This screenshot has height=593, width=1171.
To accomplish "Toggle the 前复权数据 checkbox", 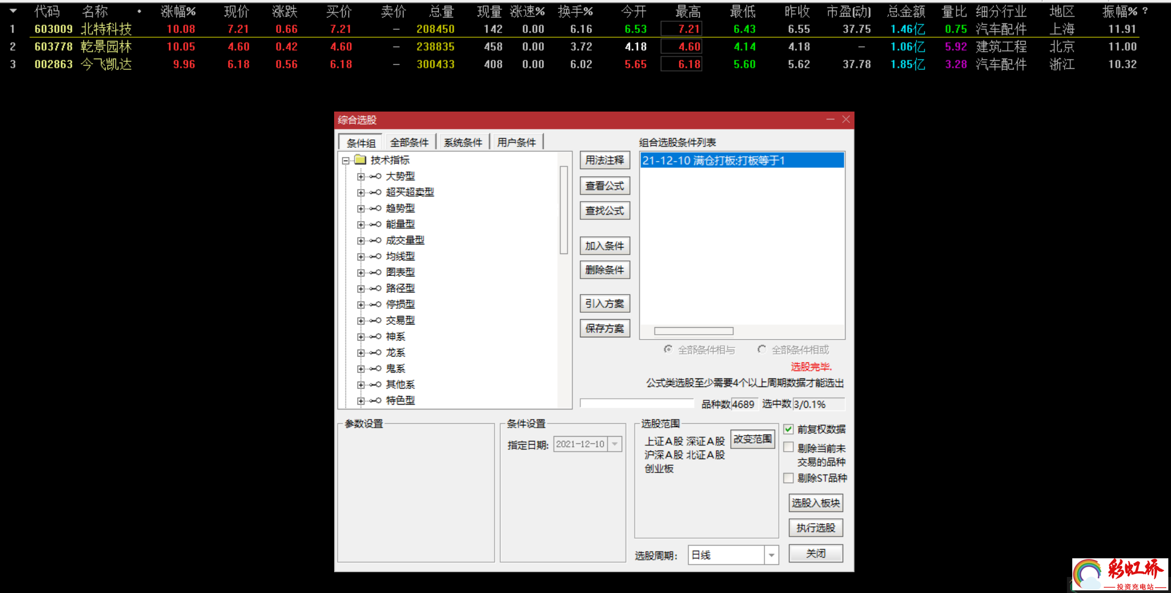I will (x=788, y=429).
